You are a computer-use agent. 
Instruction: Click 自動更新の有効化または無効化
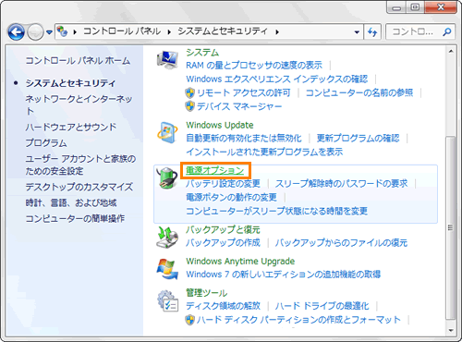coord(244,138)
